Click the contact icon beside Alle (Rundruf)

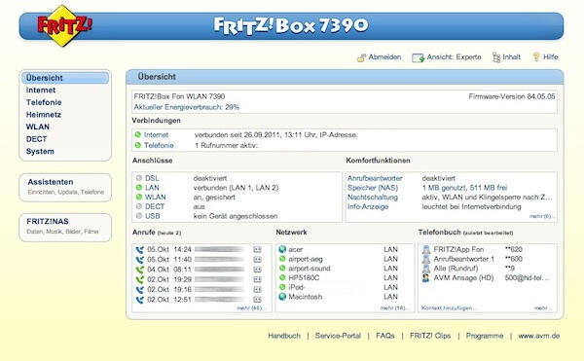[x=426, y=269]
